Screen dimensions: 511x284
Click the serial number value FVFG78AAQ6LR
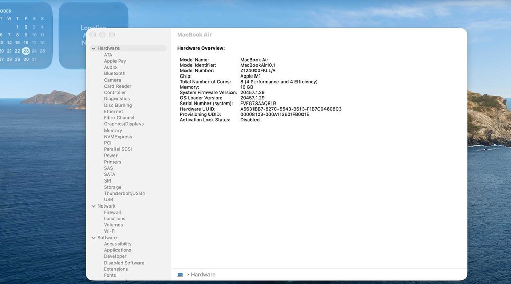(x=258, y=104)
